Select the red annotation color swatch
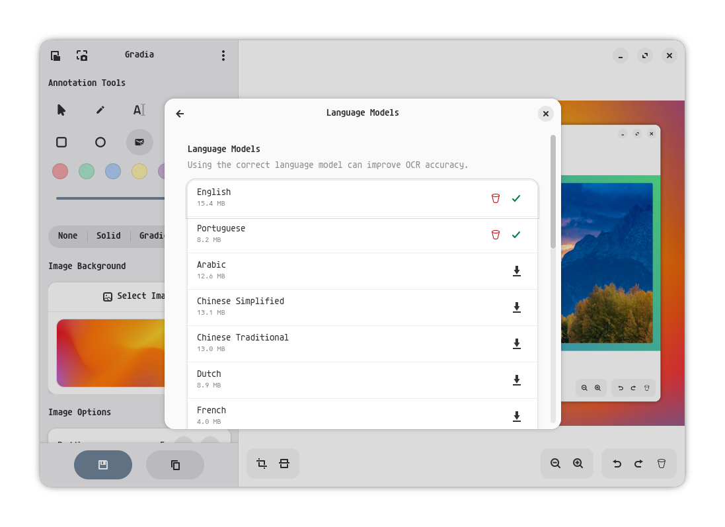This screenshot has width=725, height=527. (60, 171)
